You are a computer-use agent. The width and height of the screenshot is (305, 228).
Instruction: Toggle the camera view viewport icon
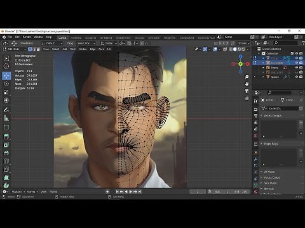(247, 91)
